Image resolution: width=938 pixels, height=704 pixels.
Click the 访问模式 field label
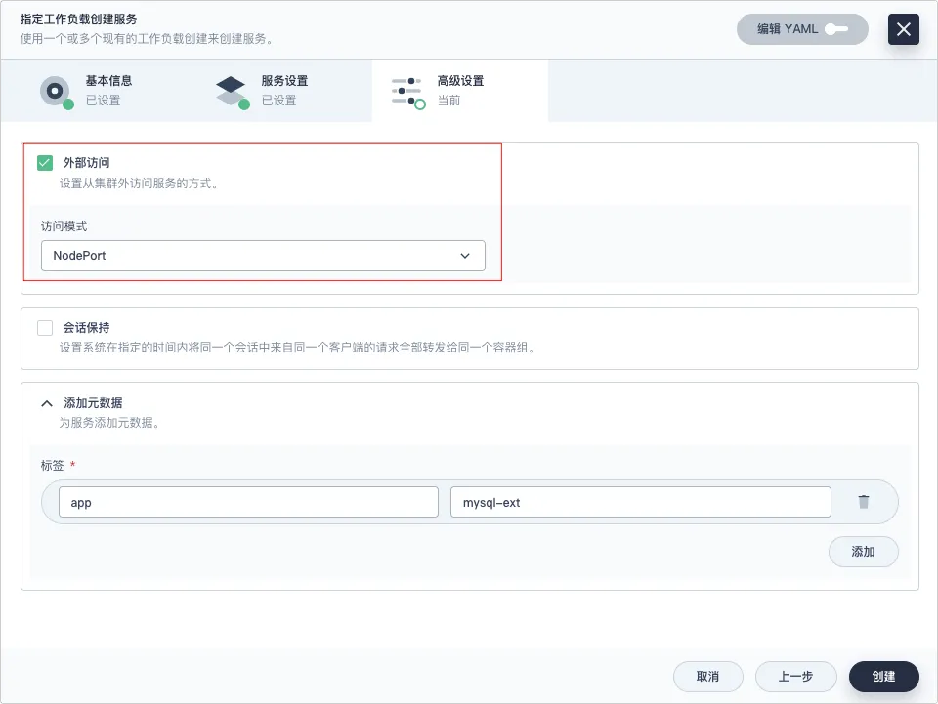coord(64,227)
